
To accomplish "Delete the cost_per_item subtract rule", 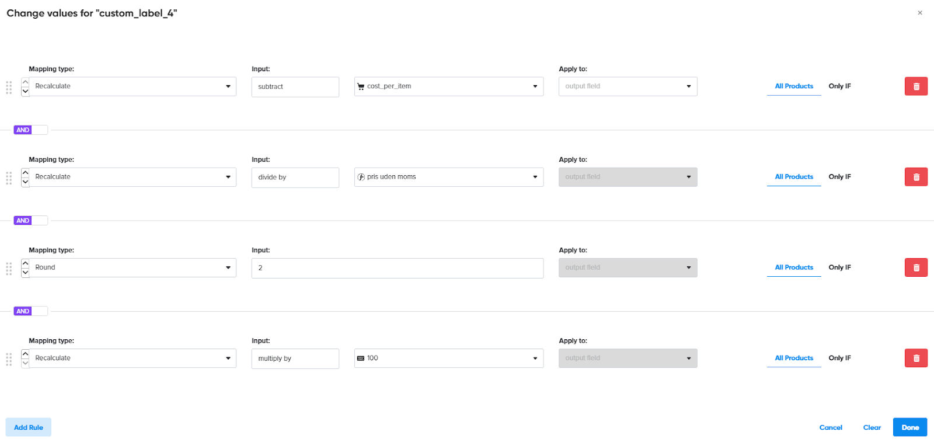I will pos(916,86).
